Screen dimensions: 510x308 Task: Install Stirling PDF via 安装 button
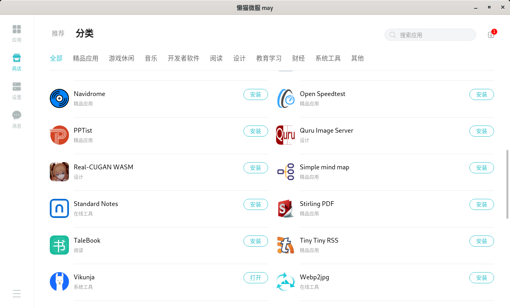tap(482, 204)
